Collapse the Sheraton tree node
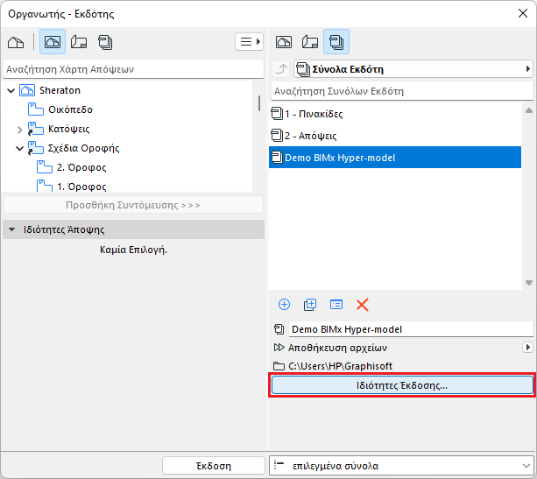This screenshot has width=537, height=479. click(x=11, y=91)
